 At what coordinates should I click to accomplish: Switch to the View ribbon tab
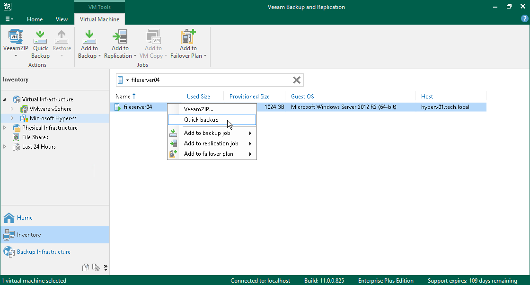click(62, 19)
